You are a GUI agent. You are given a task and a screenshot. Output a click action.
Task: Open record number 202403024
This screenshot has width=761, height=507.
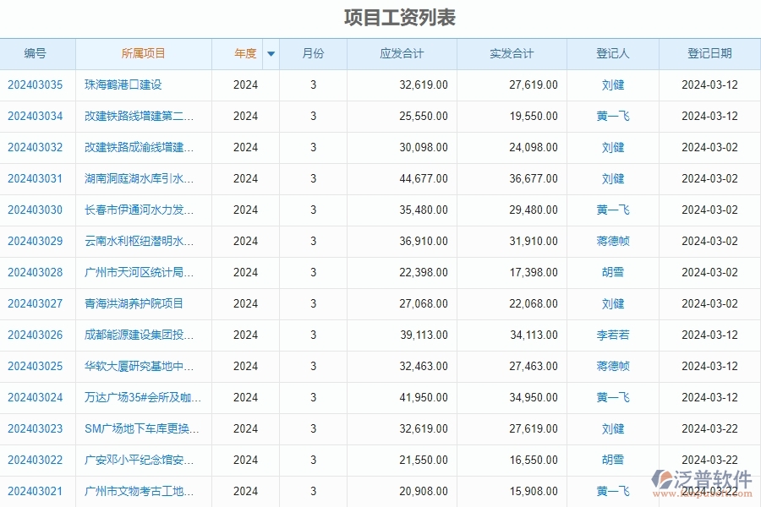(x=35, y=397)
